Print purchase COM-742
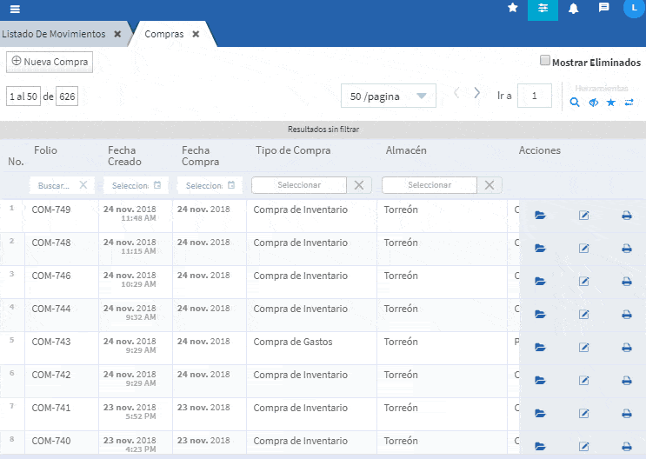Screen dimensions: 646x459 pos(627,380)
